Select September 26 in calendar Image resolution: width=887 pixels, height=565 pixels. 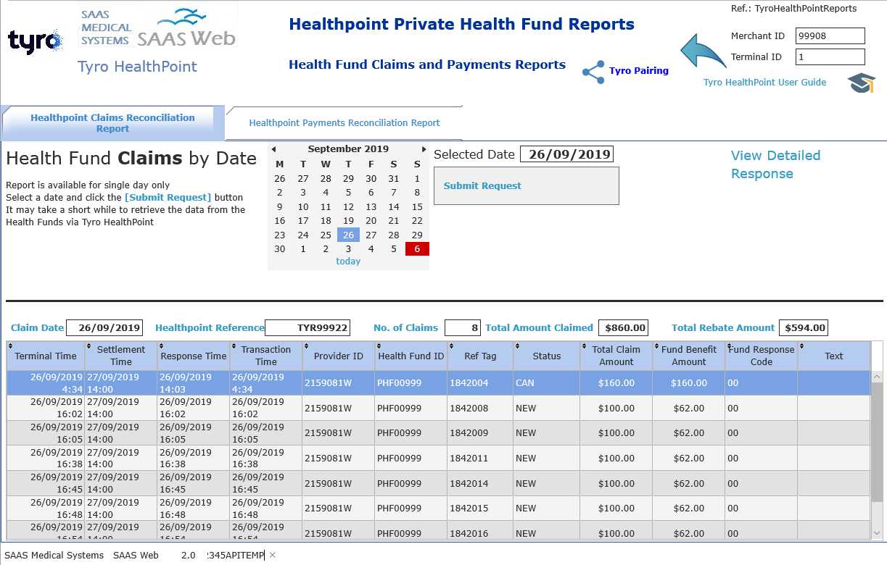[348, 235]
